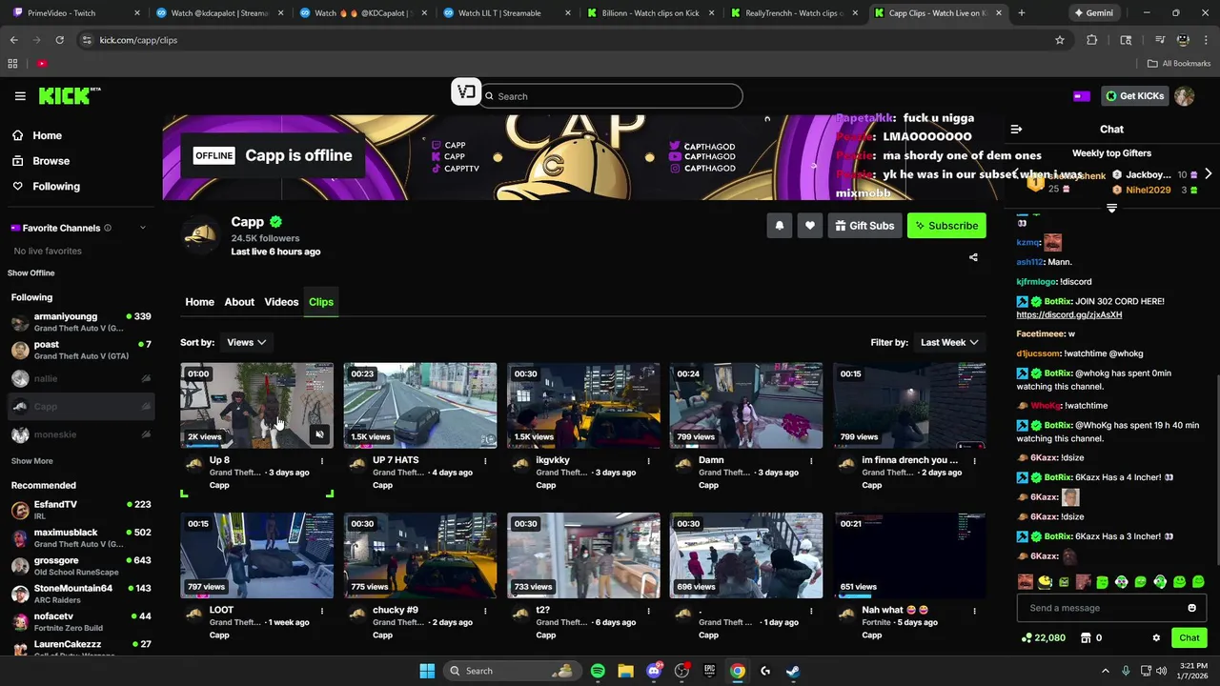The width and height of the screenshot is (1220, 686).
Task: Collapse the Favorite Channels section
Action: 143,228
